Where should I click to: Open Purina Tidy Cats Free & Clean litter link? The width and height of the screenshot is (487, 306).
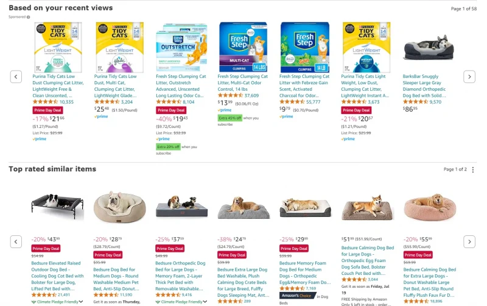(x=58, y=86)
